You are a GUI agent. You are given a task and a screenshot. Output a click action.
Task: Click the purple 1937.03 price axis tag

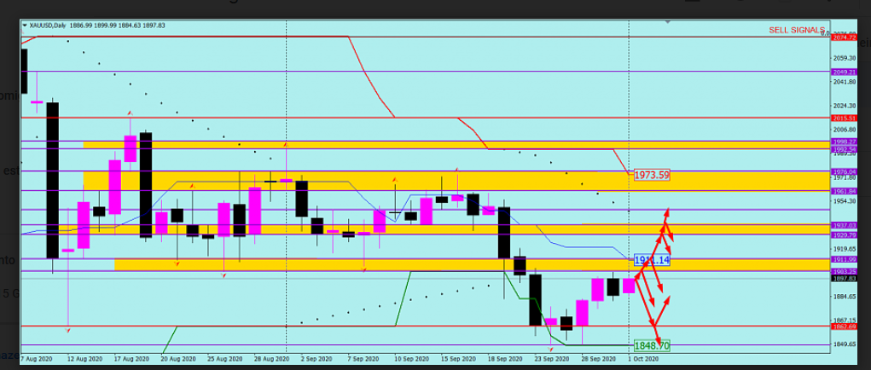843,225
